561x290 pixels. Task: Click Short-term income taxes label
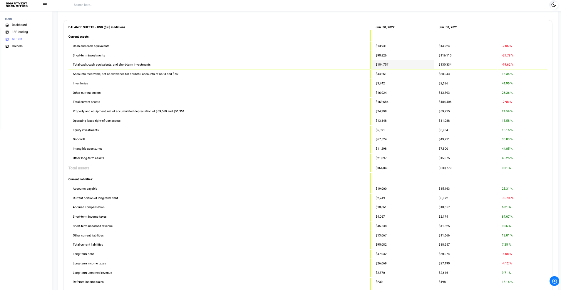tap(90, 217)
